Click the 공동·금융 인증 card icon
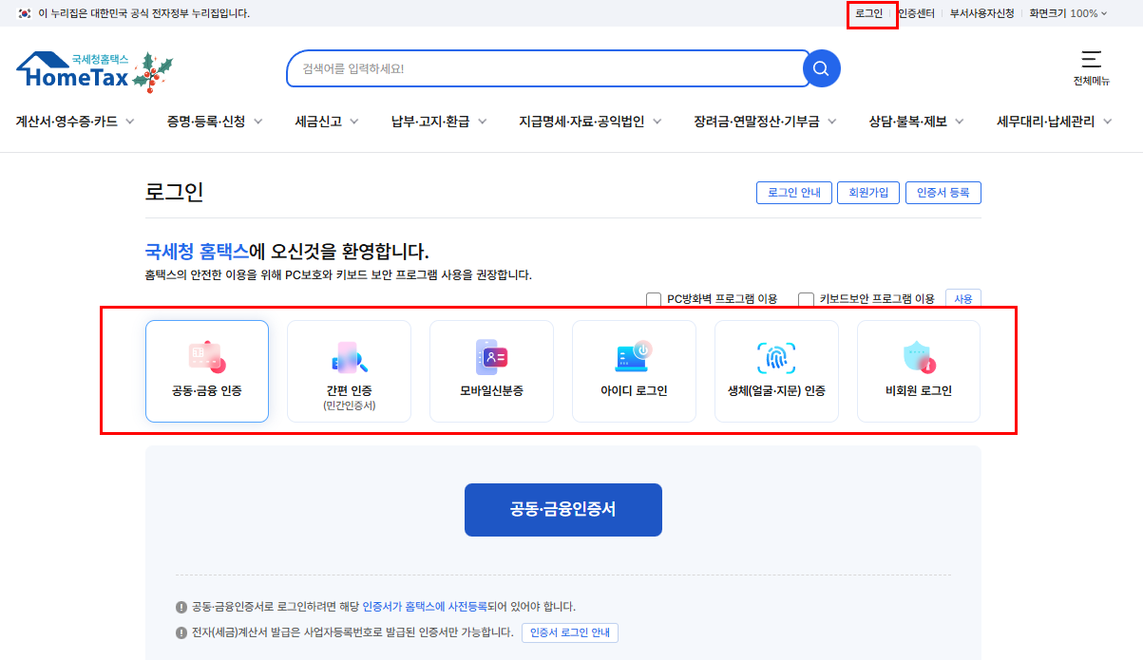The image size is (1143, 660). pos(206,357)
